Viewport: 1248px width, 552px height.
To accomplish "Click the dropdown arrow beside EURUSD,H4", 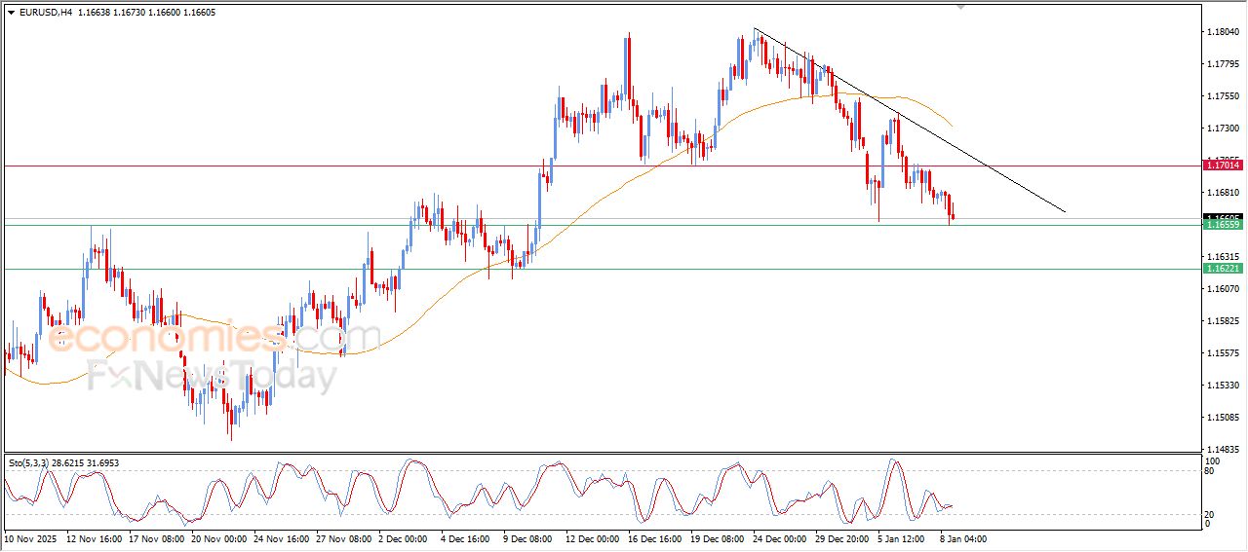I will pos(11,12).
